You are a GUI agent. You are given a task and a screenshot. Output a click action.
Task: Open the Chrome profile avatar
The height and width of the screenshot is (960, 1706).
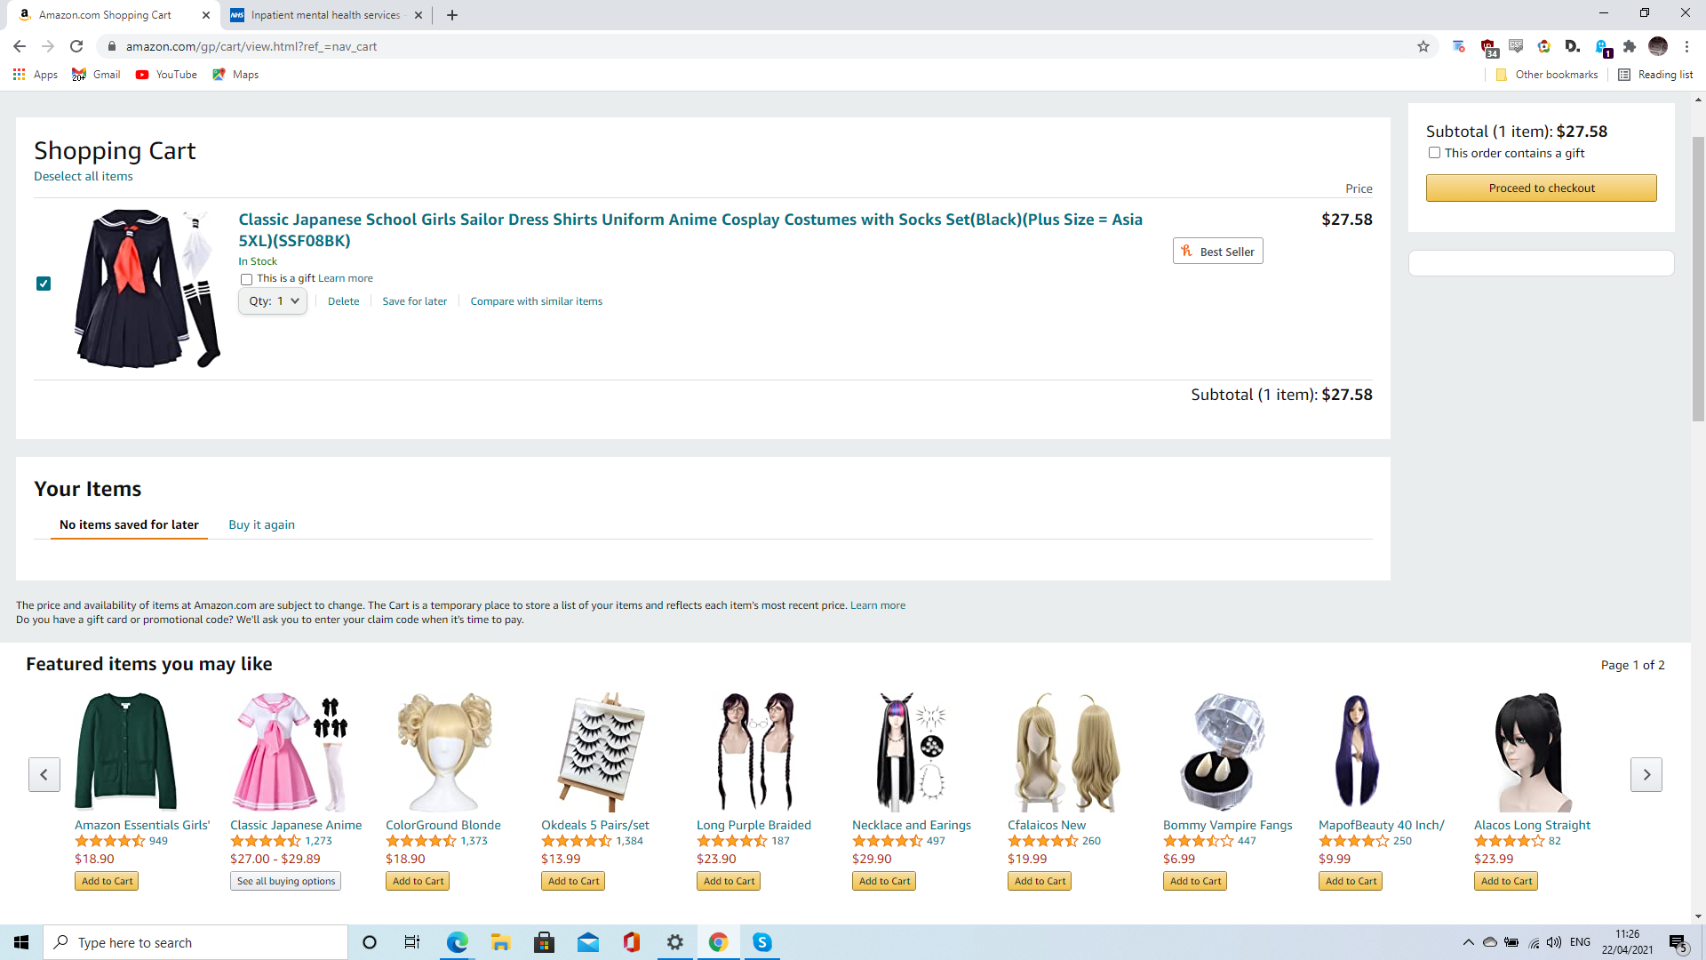pyautogui.click(x=1658, y=46)
